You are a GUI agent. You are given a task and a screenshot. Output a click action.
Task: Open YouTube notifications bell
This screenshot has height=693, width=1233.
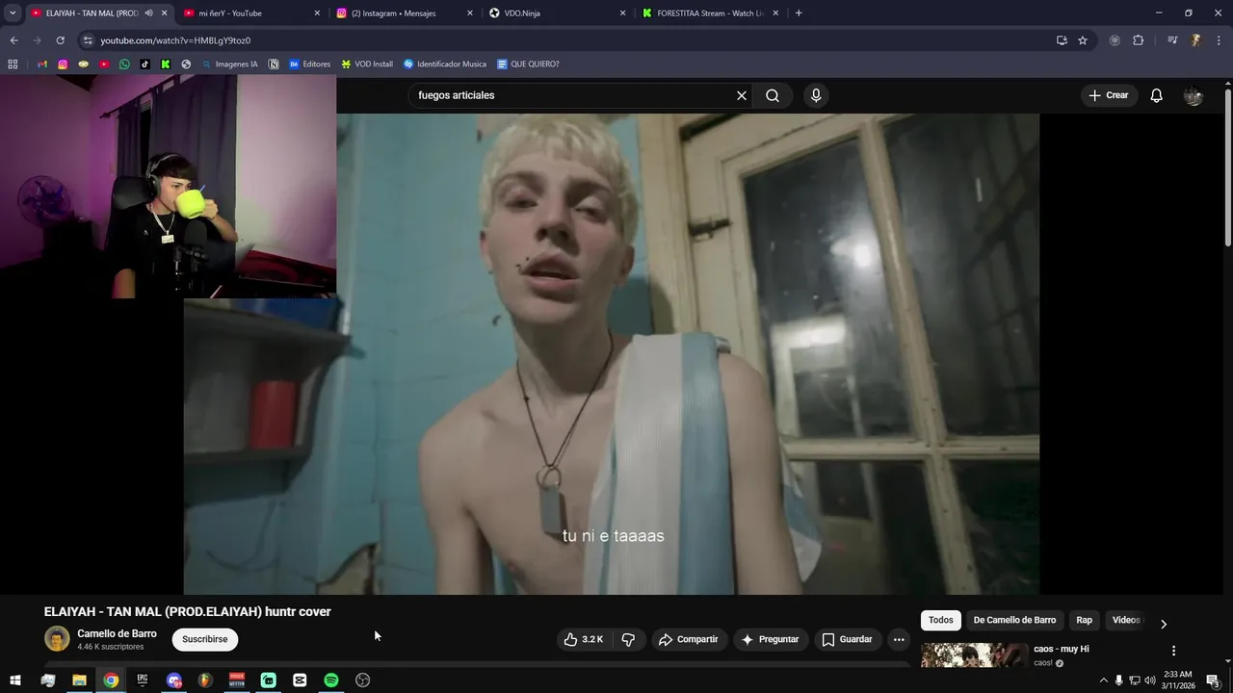pos(1157,95)
